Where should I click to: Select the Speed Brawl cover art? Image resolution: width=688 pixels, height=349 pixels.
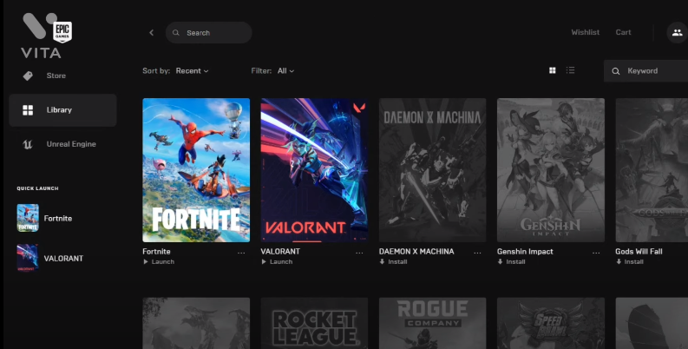[551, 323]
